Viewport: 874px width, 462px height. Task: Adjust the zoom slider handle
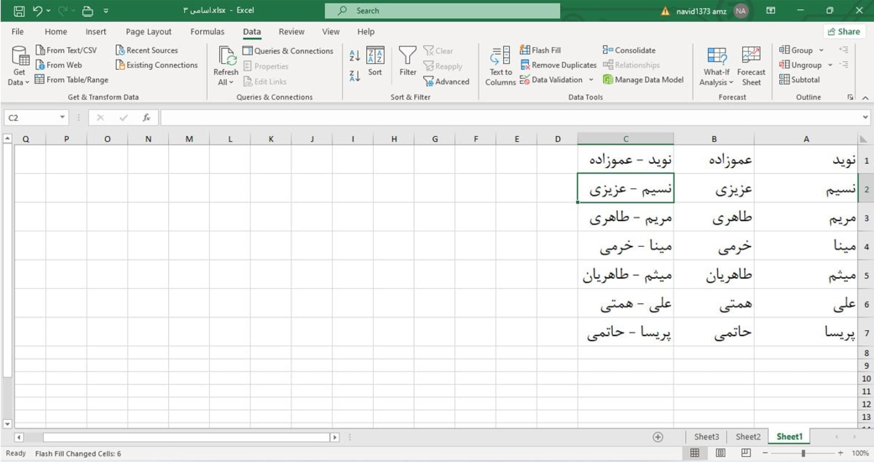803,453
